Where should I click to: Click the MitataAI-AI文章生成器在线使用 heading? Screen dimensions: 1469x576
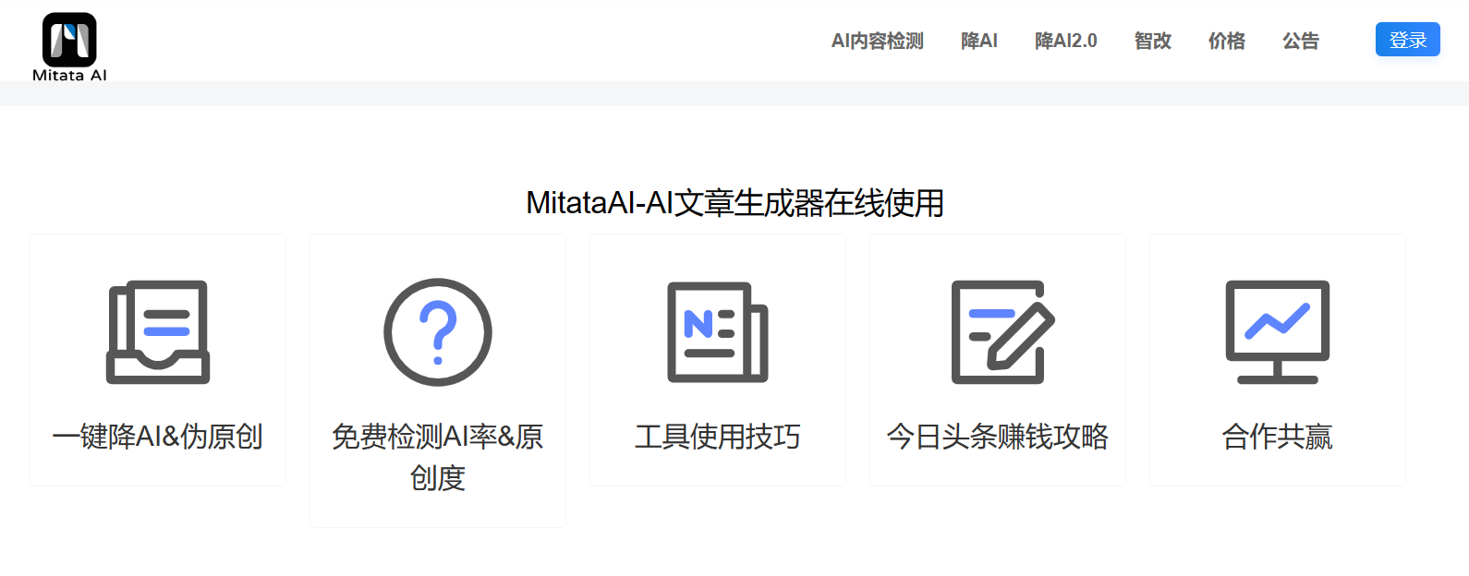point(734,203)
